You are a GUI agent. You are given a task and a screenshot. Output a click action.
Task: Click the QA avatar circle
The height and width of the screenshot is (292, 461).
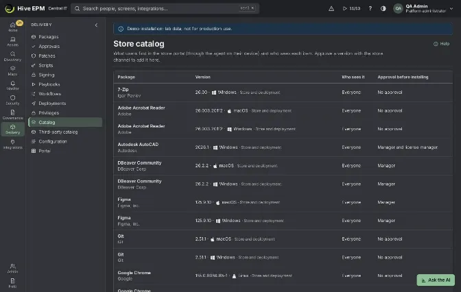point(398,8)
